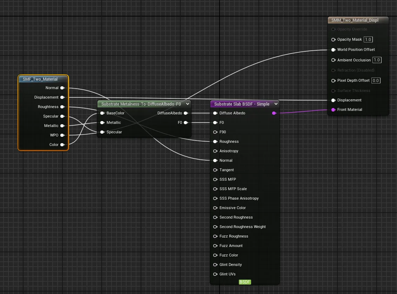Click the Fuzz Amount input pin
The image size is (397, 294).
(x=215, y=246)
